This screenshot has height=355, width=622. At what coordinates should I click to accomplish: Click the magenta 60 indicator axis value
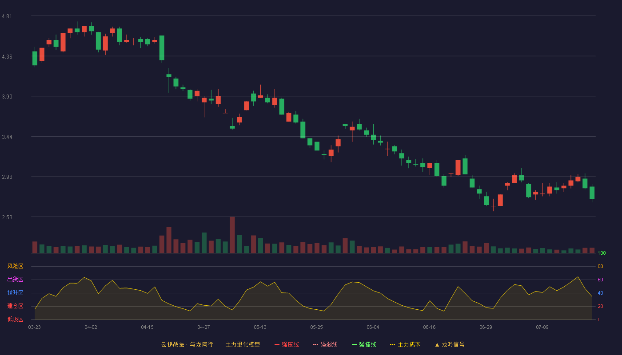tap(600, 280)
